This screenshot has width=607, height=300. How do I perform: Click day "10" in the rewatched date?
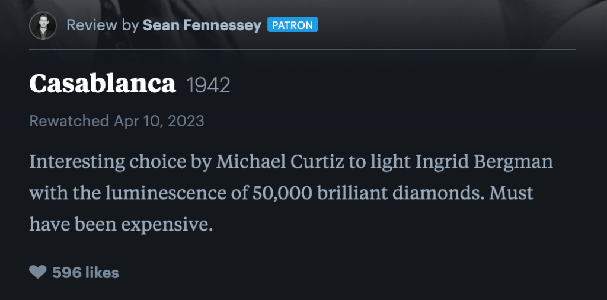152,121
